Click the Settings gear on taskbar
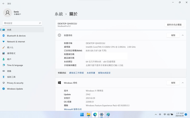The image size is (190, 118). point(102,115)
